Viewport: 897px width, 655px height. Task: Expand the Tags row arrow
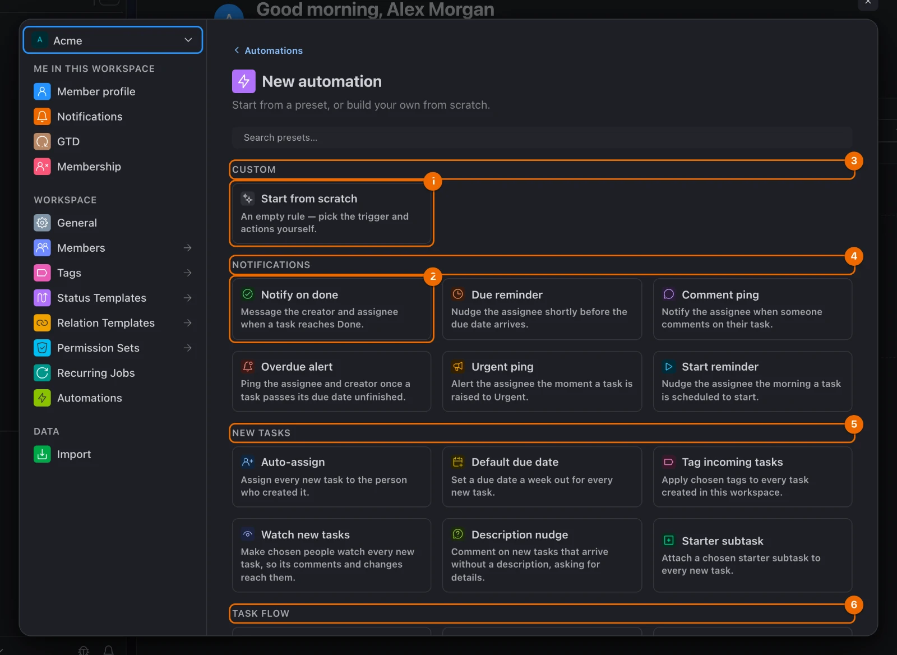[x=188, y=273]
